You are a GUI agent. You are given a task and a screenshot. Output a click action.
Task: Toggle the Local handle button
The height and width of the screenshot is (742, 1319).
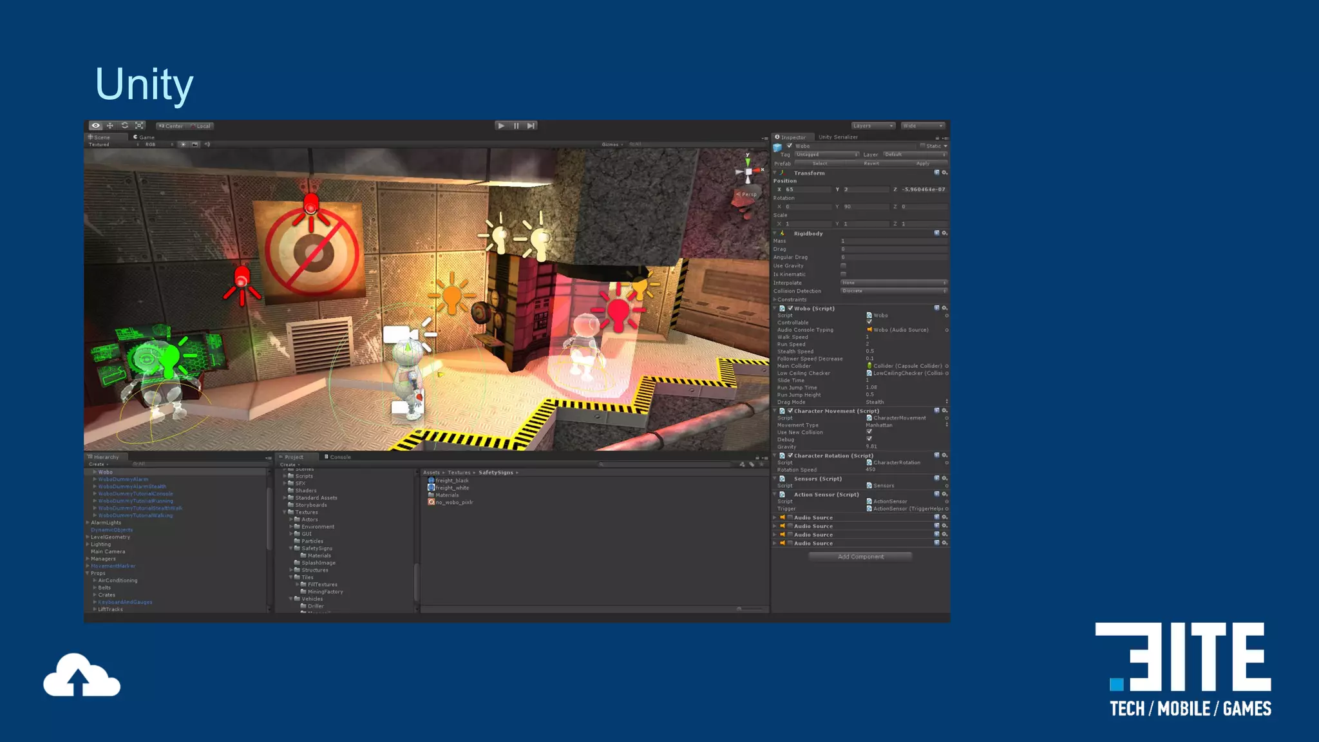click(200, 126)
